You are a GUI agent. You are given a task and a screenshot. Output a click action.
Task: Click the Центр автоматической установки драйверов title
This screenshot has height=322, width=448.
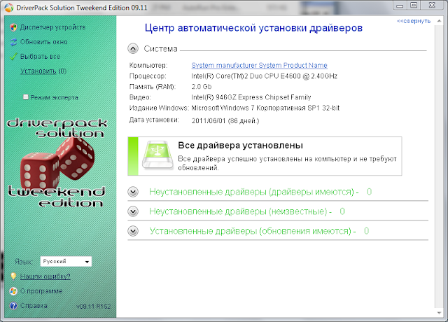tap(253, 28)
